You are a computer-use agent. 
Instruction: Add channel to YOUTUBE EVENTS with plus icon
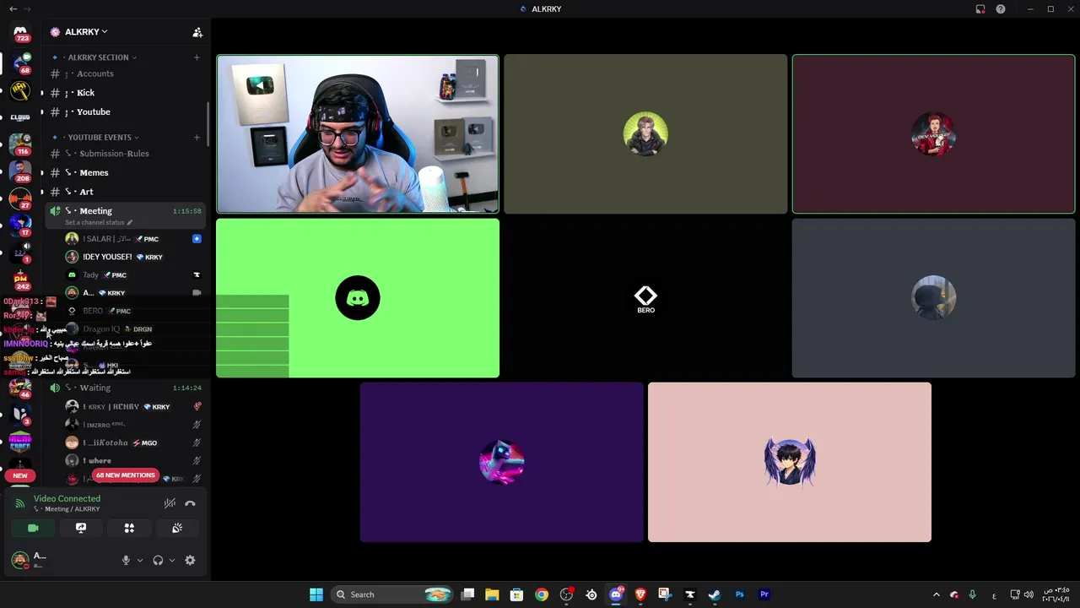pos(197,137)
